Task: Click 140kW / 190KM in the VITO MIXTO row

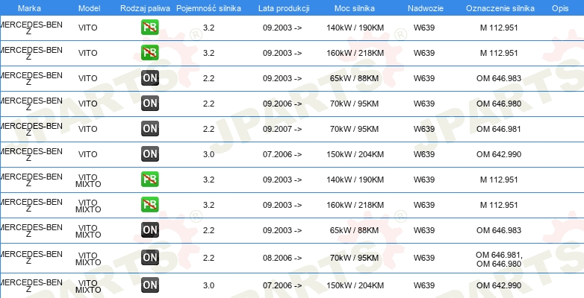Action: tap(355, 180)
